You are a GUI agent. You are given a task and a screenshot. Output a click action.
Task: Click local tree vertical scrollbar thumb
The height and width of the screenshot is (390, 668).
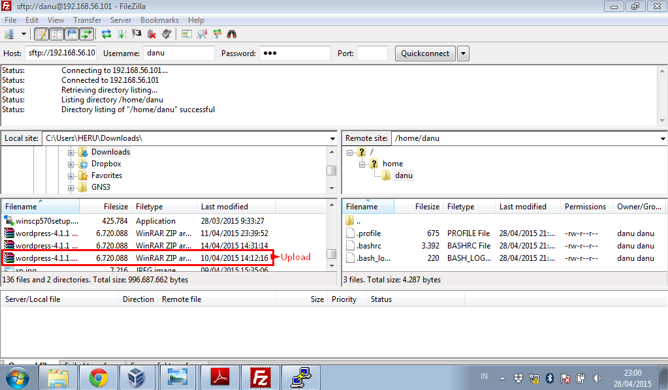click(x=332, y=171)
